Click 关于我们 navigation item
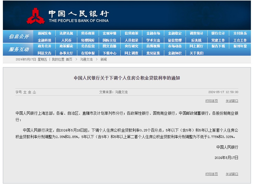 tap(196, 53)
